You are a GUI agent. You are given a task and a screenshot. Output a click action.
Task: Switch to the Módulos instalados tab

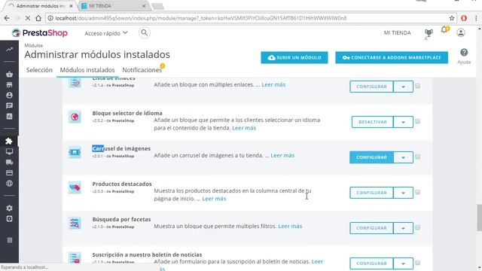click(x=87, y=70)
